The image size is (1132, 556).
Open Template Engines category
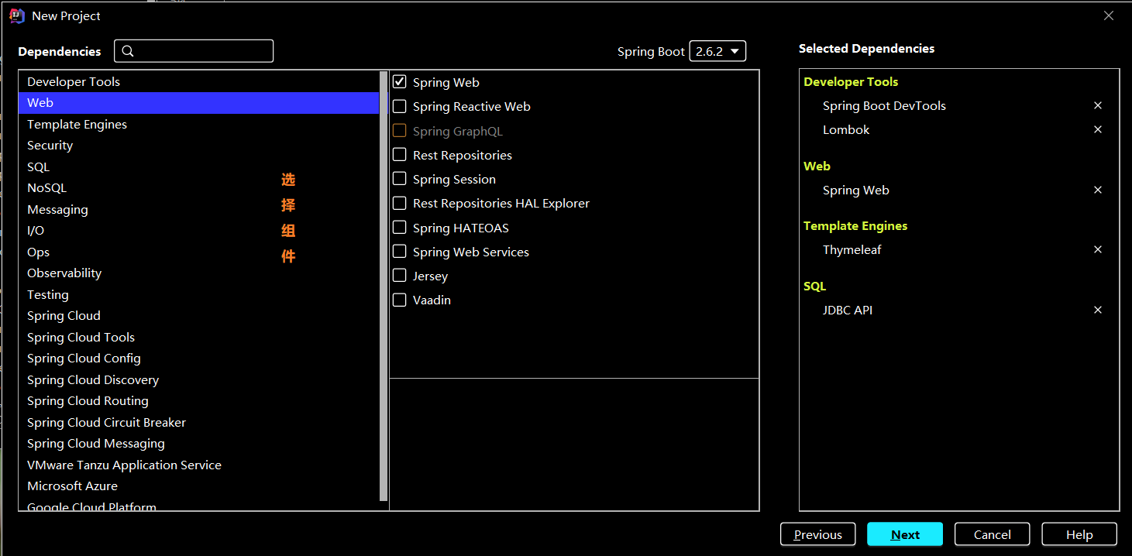pos(198,124)
